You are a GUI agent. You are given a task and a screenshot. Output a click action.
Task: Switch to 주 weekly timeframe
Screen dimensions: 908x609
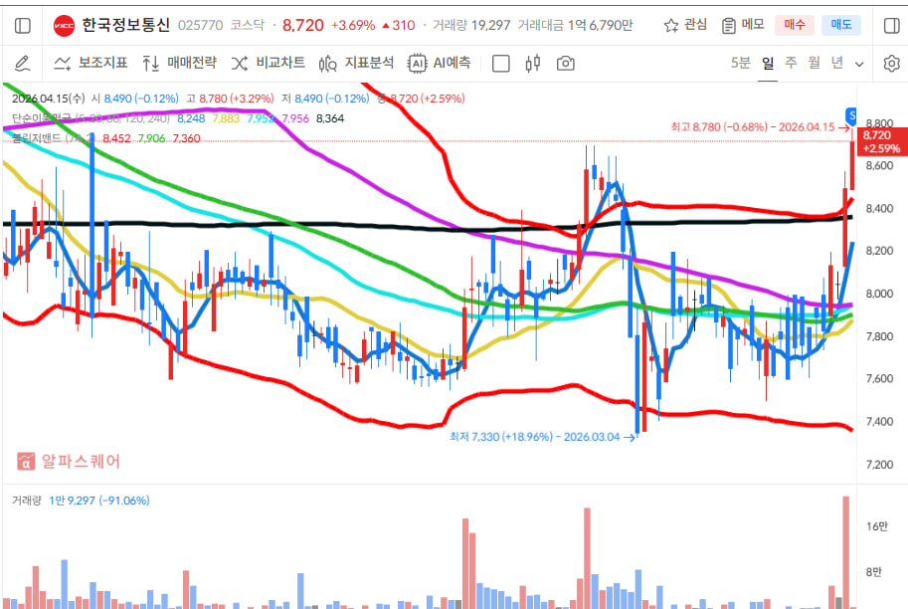(792, 63)
